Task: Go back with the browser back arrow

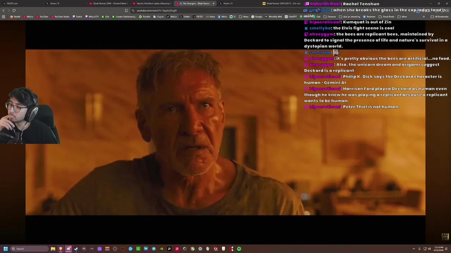Action: [x=4, y=11]
